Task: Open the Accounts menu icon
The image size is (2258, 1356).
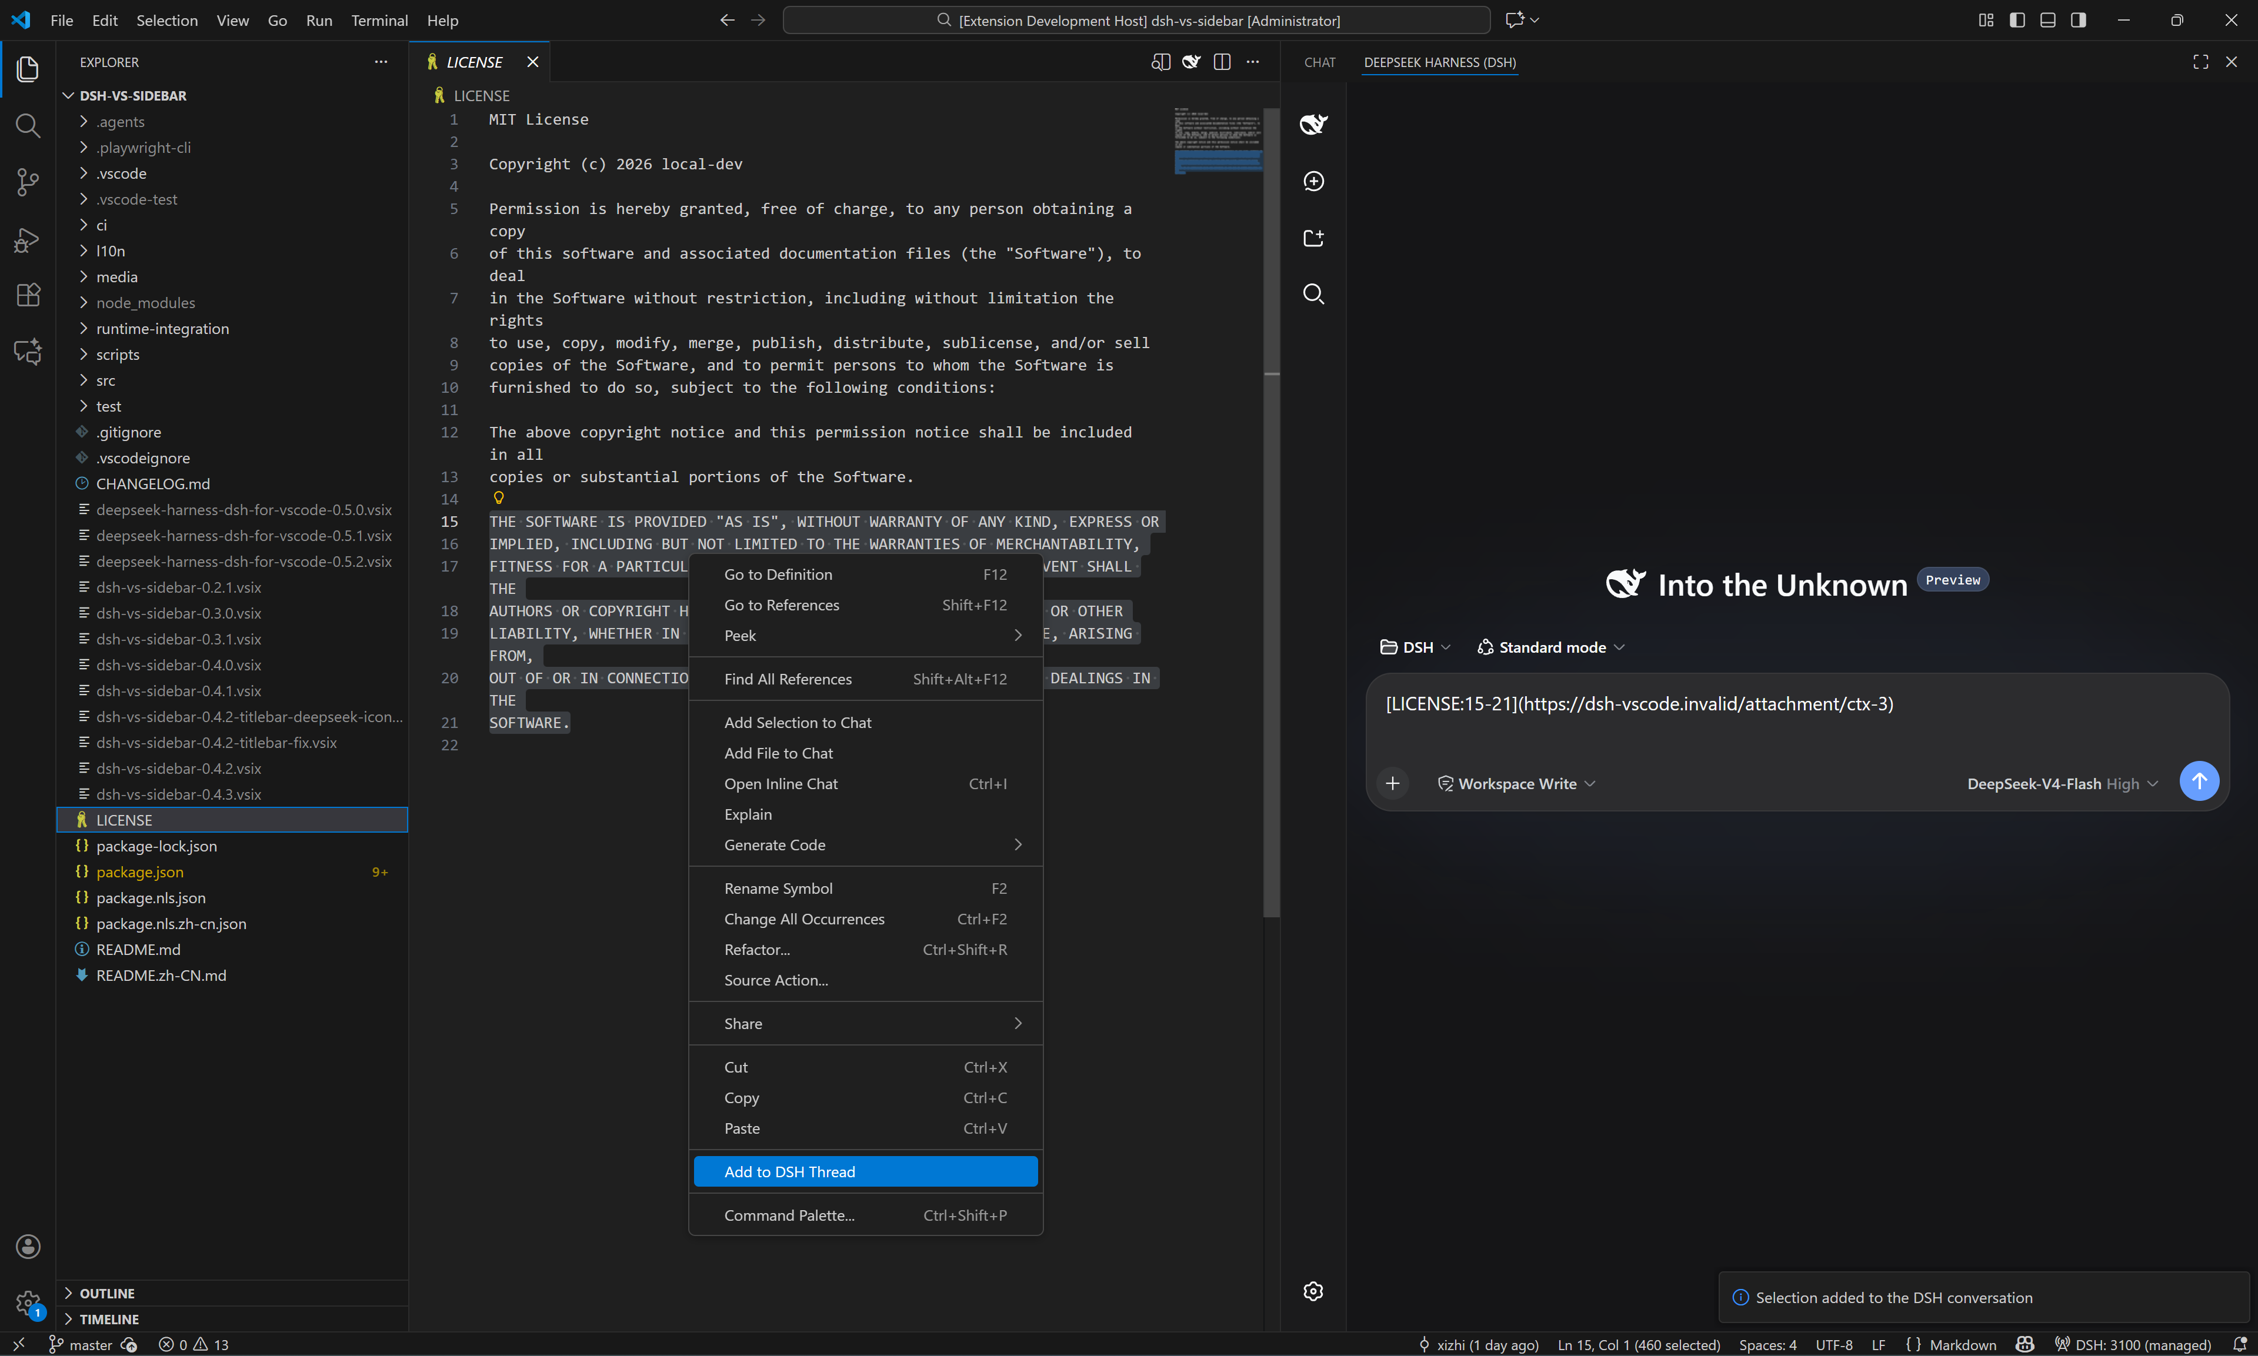Action: coord(28,1247)
